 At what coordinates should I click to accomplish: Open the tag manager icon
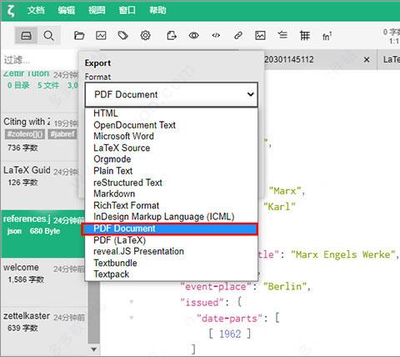point(123,36)
